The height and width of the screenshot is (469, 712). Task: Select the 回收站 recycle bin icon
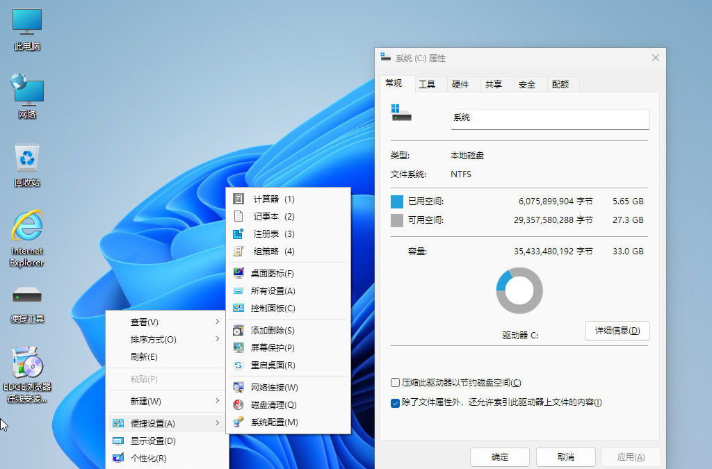click(27, 165)
